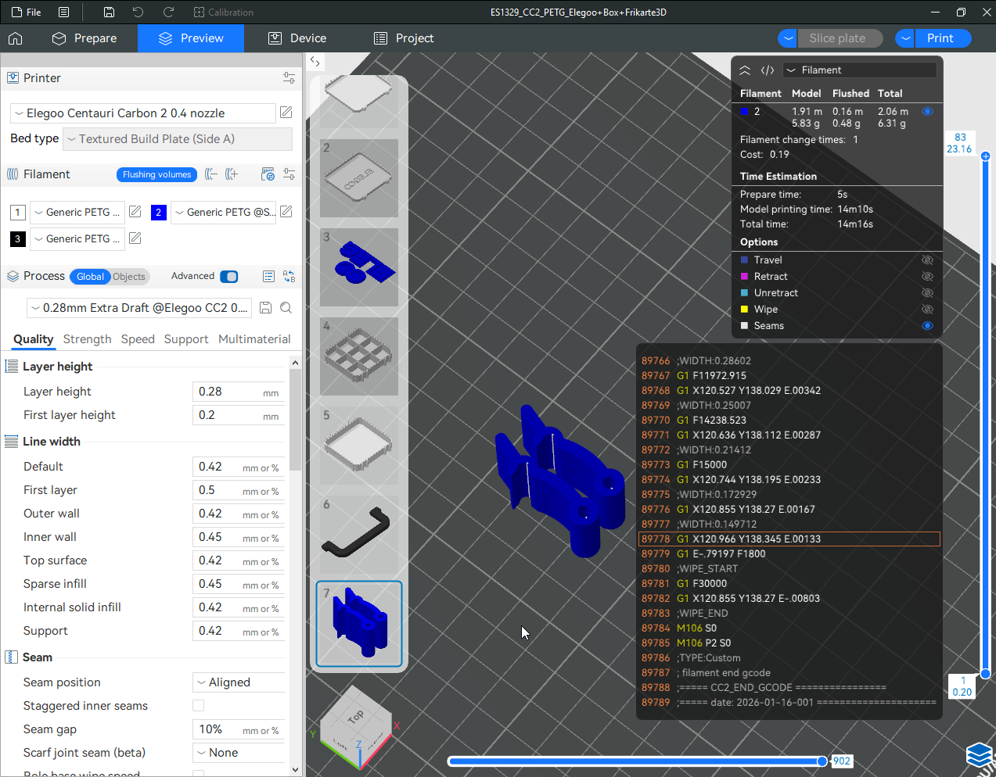The image size is (996, 777).
Task: Show Retract visibility toggle
Action: (927, 277)
